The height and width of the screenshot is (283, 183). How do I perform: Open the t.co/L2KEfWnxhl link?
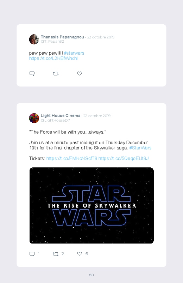click(53, 58)
